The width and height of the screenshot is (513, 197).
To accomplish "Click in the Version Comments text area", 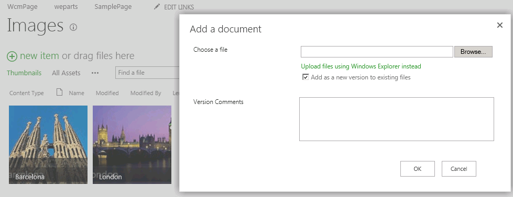I will [397, 119].
